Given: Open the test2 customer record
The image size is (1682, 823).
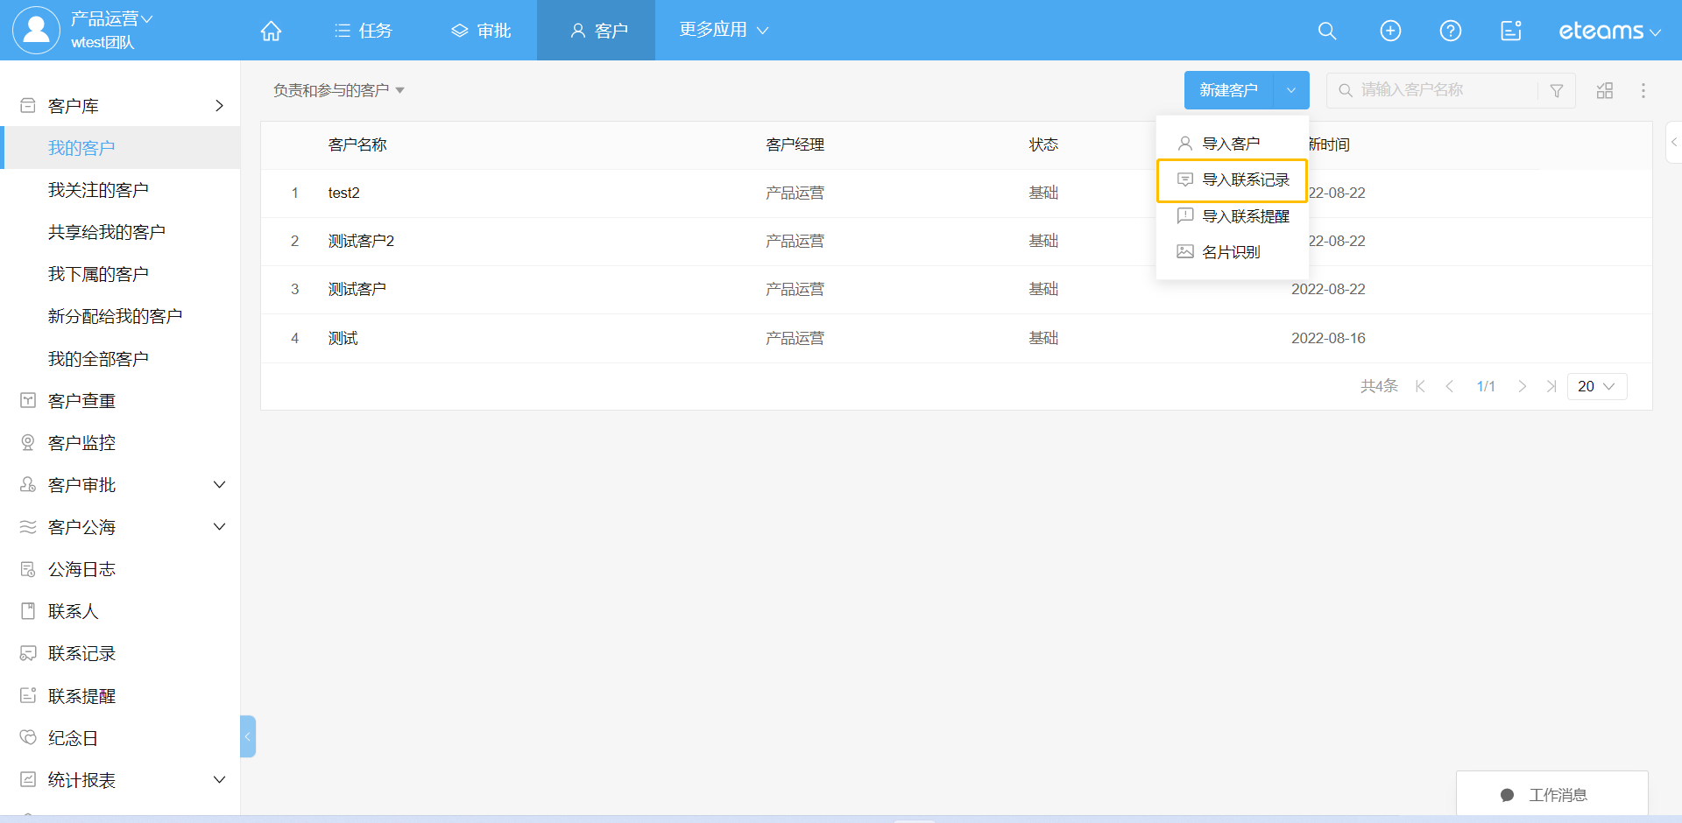Looking at the screenshot, I should click(x=343, y=193).
